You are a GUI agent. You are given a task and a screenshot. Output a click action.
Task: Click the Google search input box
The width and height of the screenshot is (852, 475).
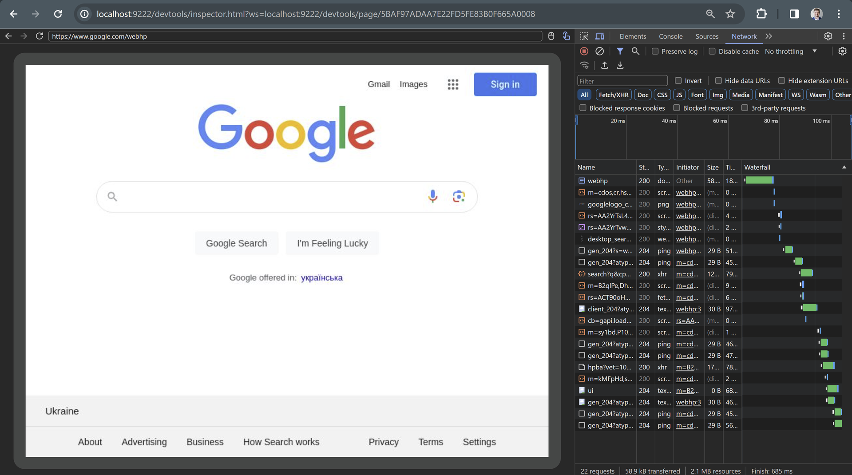[x=287, y=197]
